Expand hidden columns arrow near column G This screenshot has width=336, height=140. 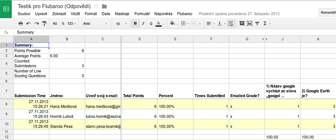pyautogui.click(x=263, y=39)
